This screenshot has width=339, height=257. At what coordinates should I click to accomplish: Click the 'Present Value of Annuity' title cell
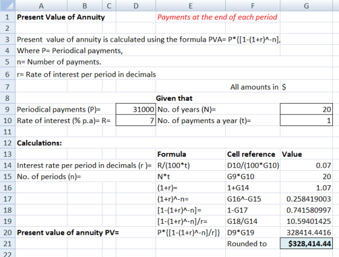pyautogui.click(x=61, y=17)
